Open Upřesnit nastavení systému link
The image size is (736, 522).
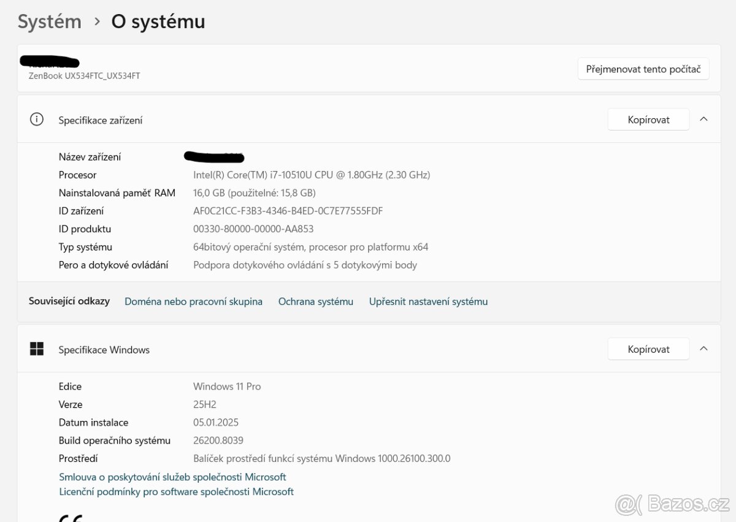(x=428, y=301)
